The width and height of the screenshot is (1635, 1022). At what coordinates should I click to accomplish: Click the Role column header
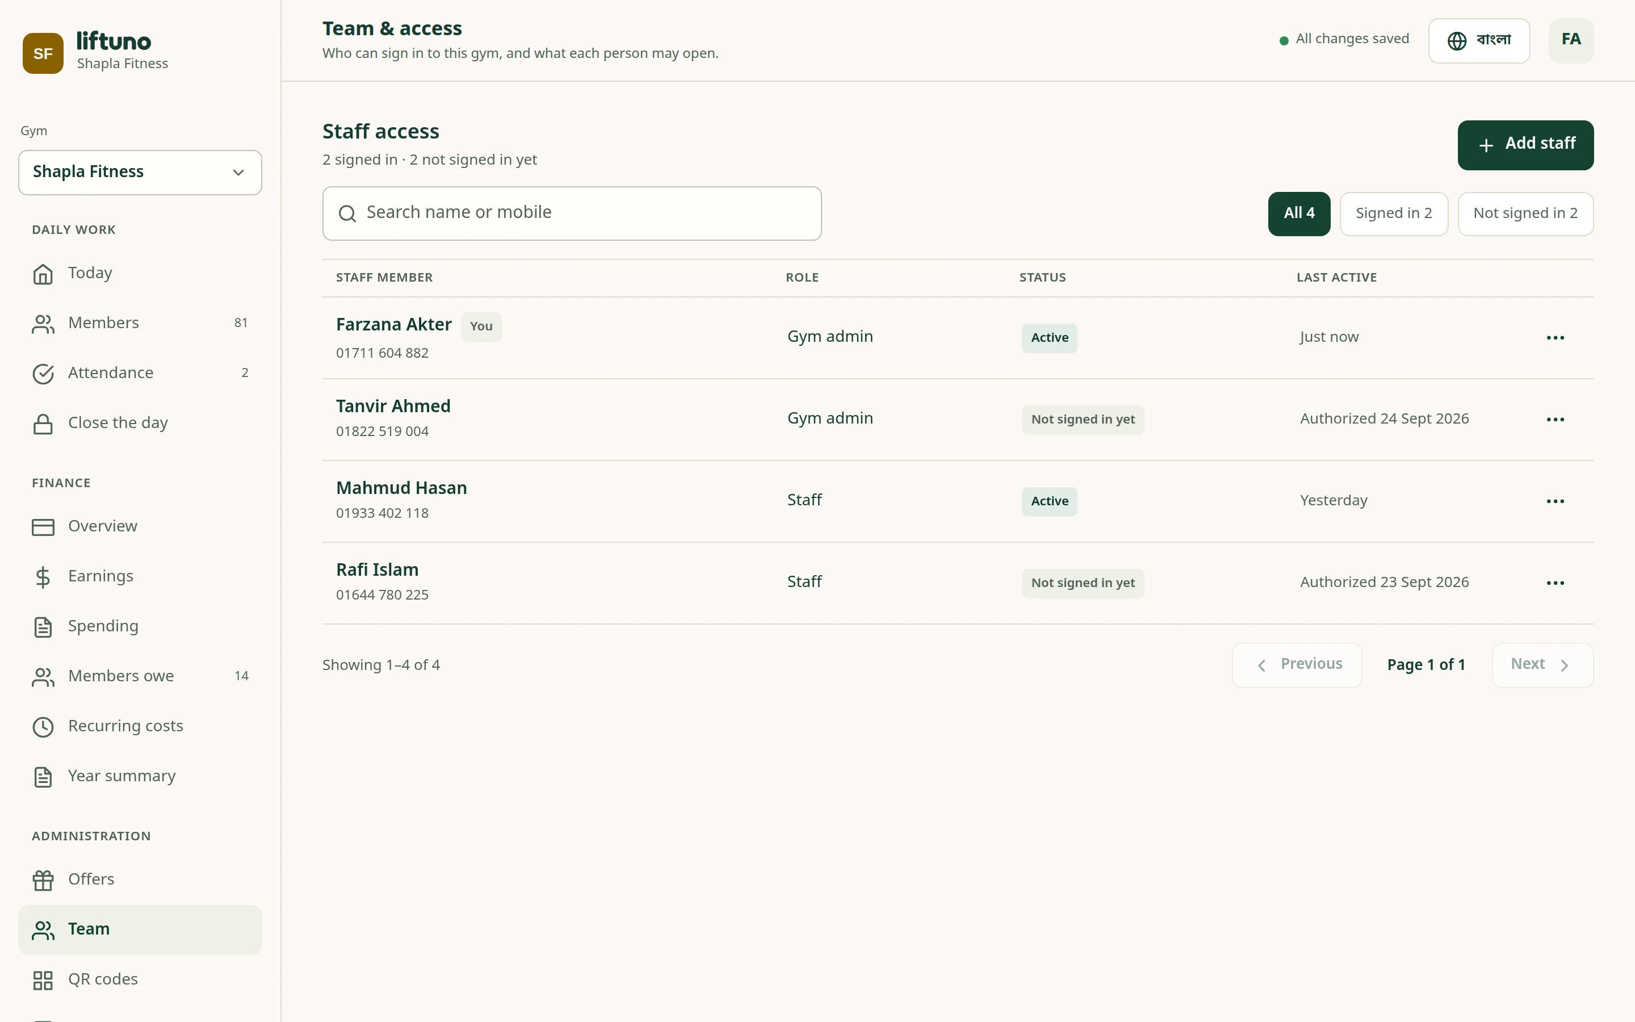click(802, 278)
